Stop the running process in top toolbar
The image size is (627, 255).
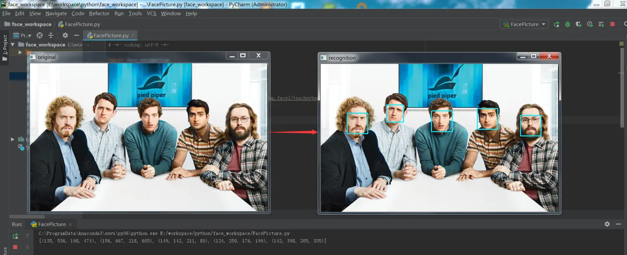[612, 24]
